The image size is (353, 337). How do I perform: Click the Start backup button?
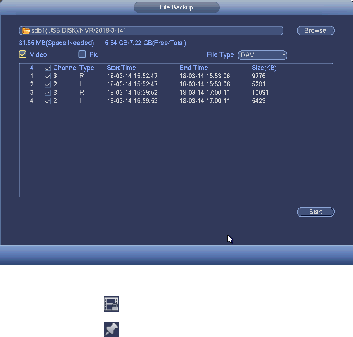[x=316, y=212]
